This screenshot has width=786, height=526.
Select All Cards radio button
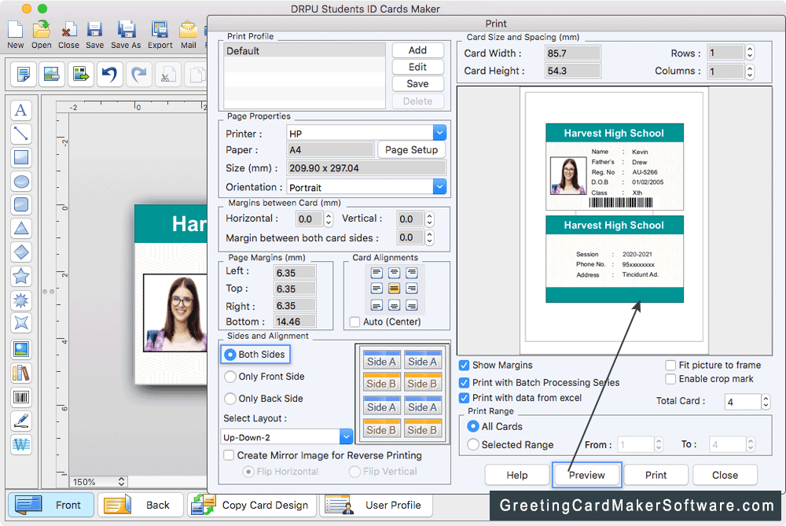[x=472, y=427]
